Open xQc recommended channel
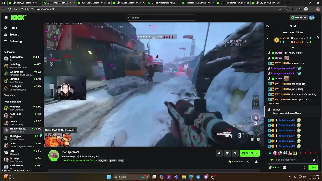This screenshot has height=181, width=322. tap(22, 152)
